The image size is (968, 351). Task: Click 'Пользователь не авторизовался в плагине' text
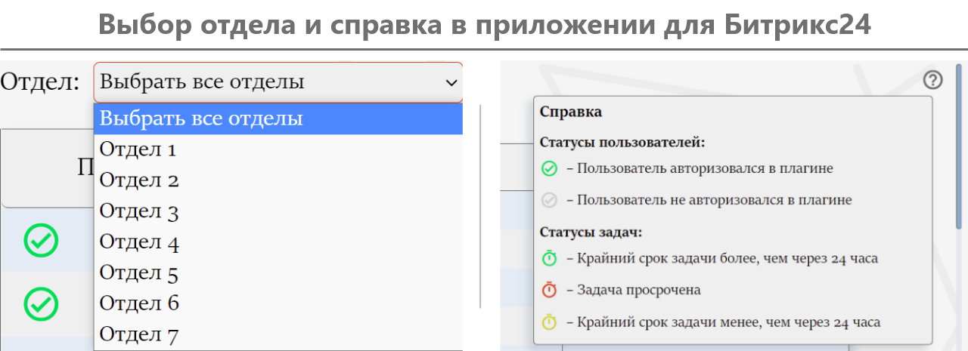pyautogui.click(x=715, y=201)
